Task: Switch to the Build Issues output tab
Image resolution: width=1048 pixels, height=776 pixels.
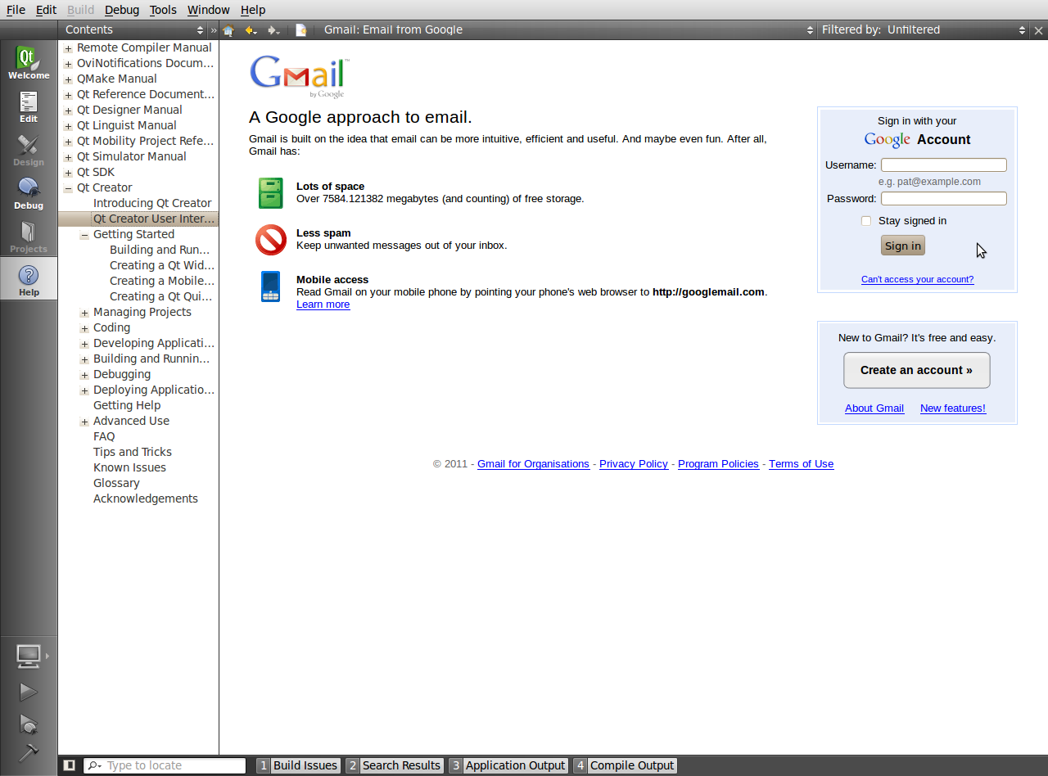Action: point(298,765)
